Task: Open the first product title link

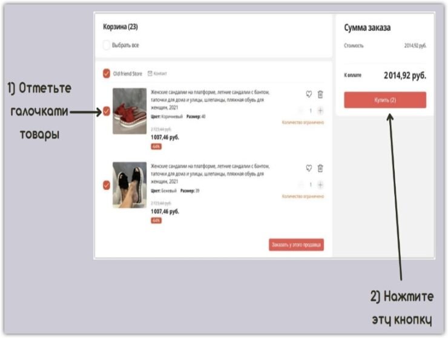Action: (x=210, y=100)
